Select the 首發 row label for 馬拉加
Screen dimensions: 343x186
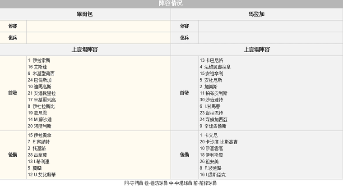pos(185,93)
